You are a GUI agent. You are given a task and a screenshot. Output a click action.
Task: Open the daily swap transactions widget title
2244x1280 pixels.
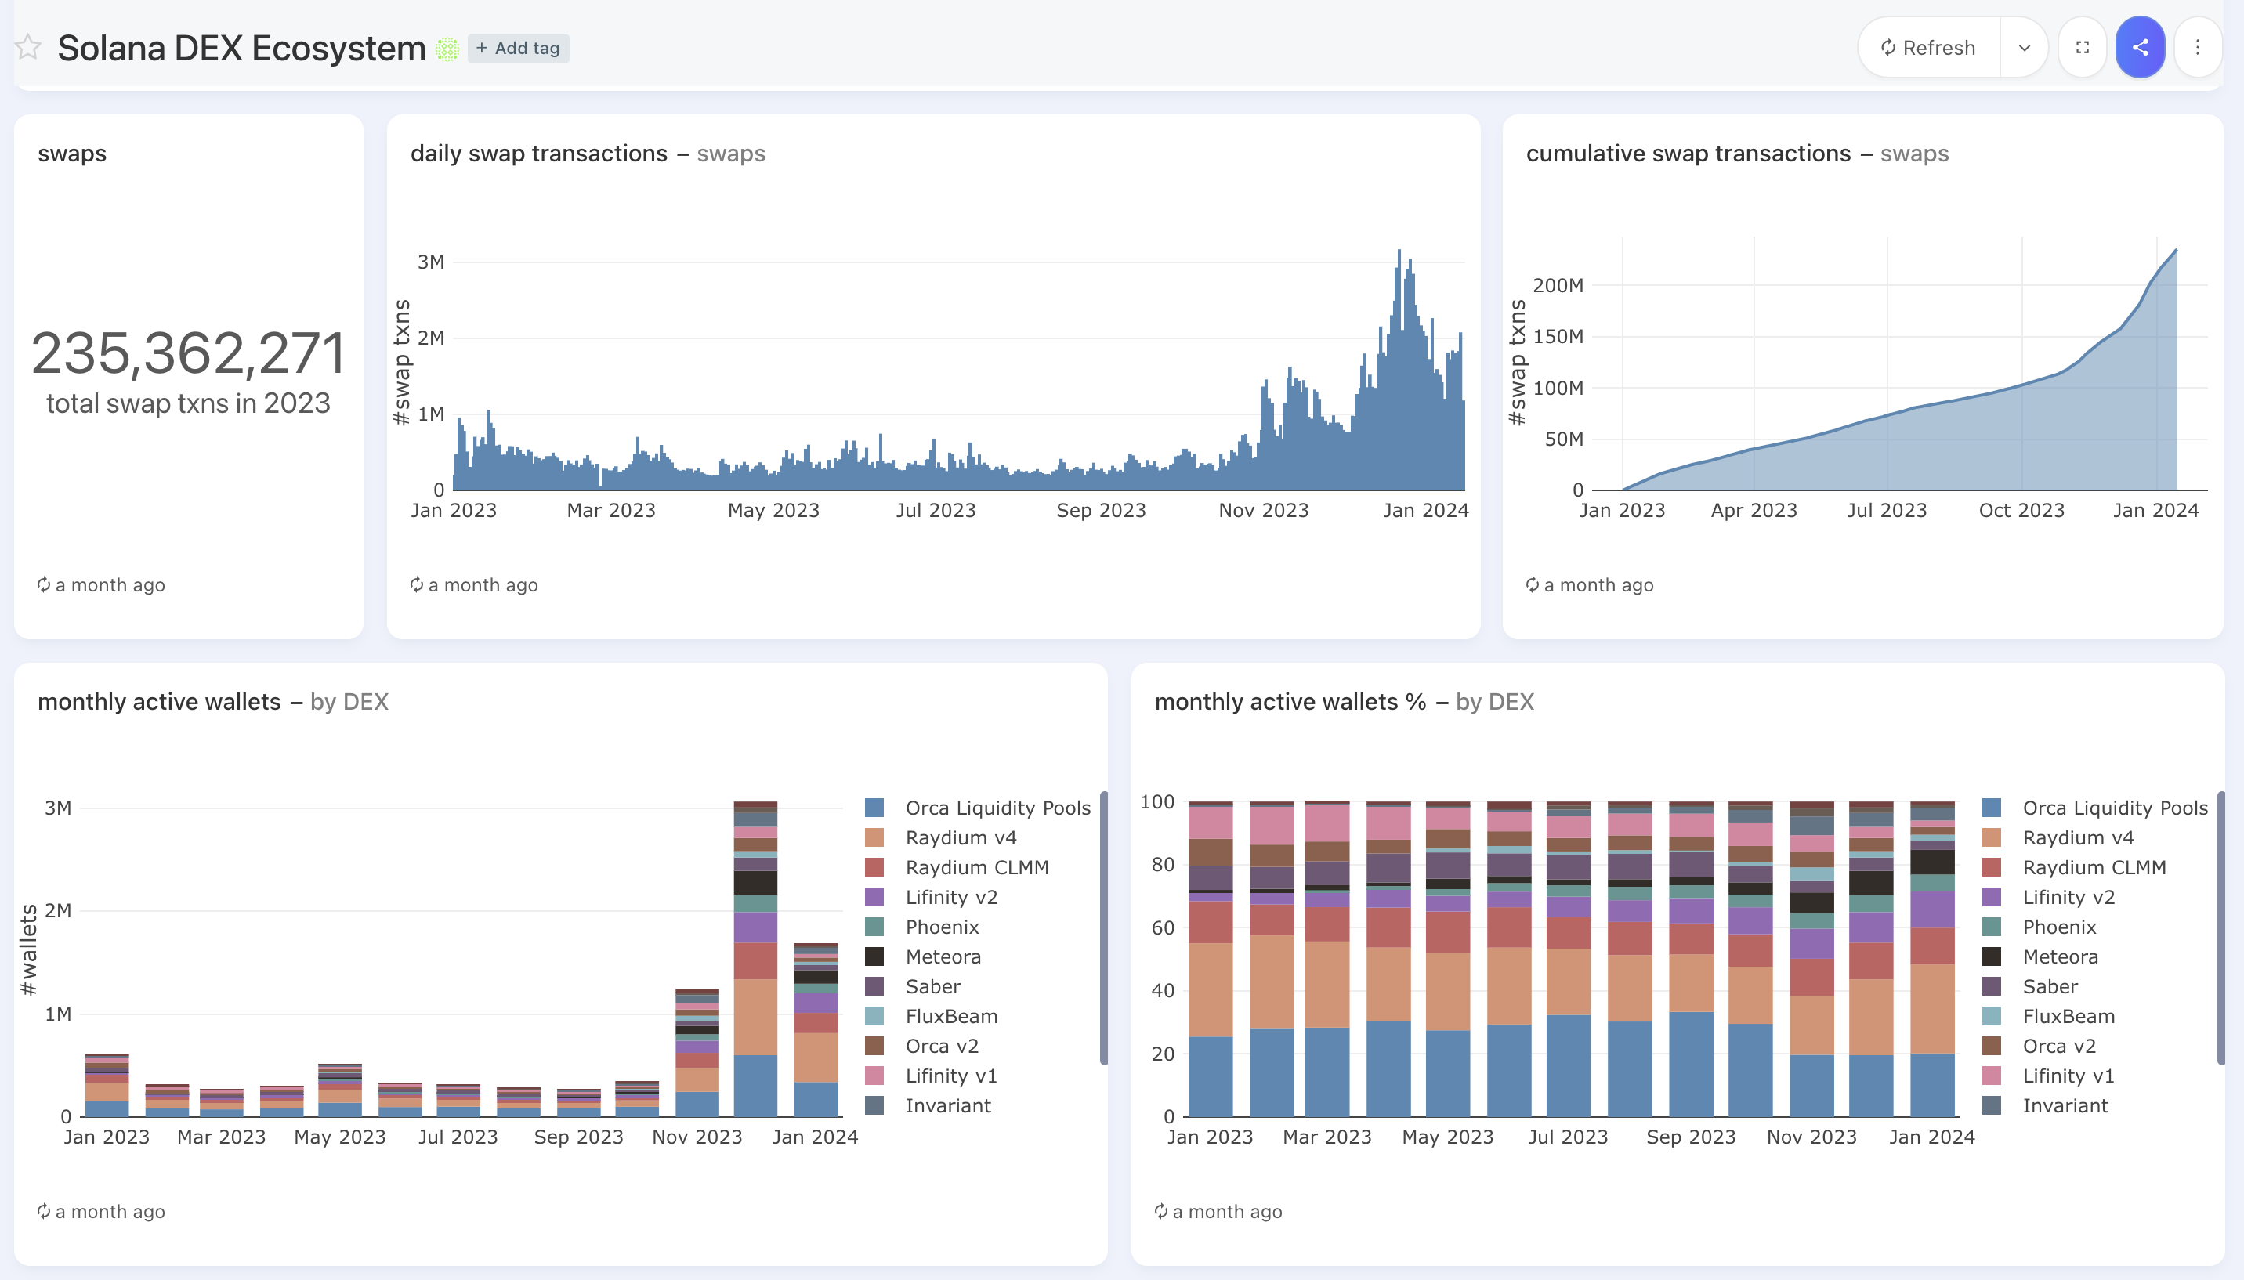(x=538, y=153)
